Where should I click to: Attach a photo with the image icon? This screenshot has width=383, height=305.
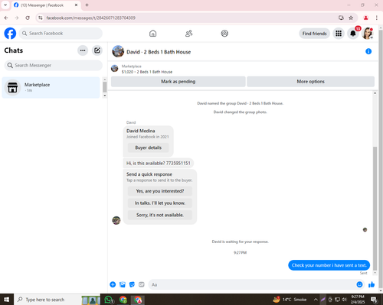pos(123,284)
